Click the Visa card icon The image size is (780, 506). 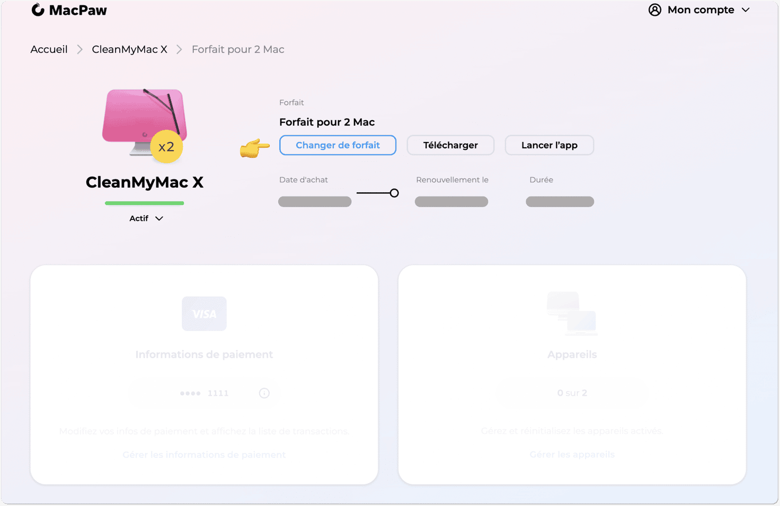204,314
